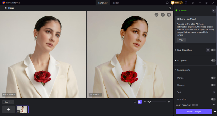Switch to the Enhancer tab
The image size is (217, 116).
tap(103, 3)
